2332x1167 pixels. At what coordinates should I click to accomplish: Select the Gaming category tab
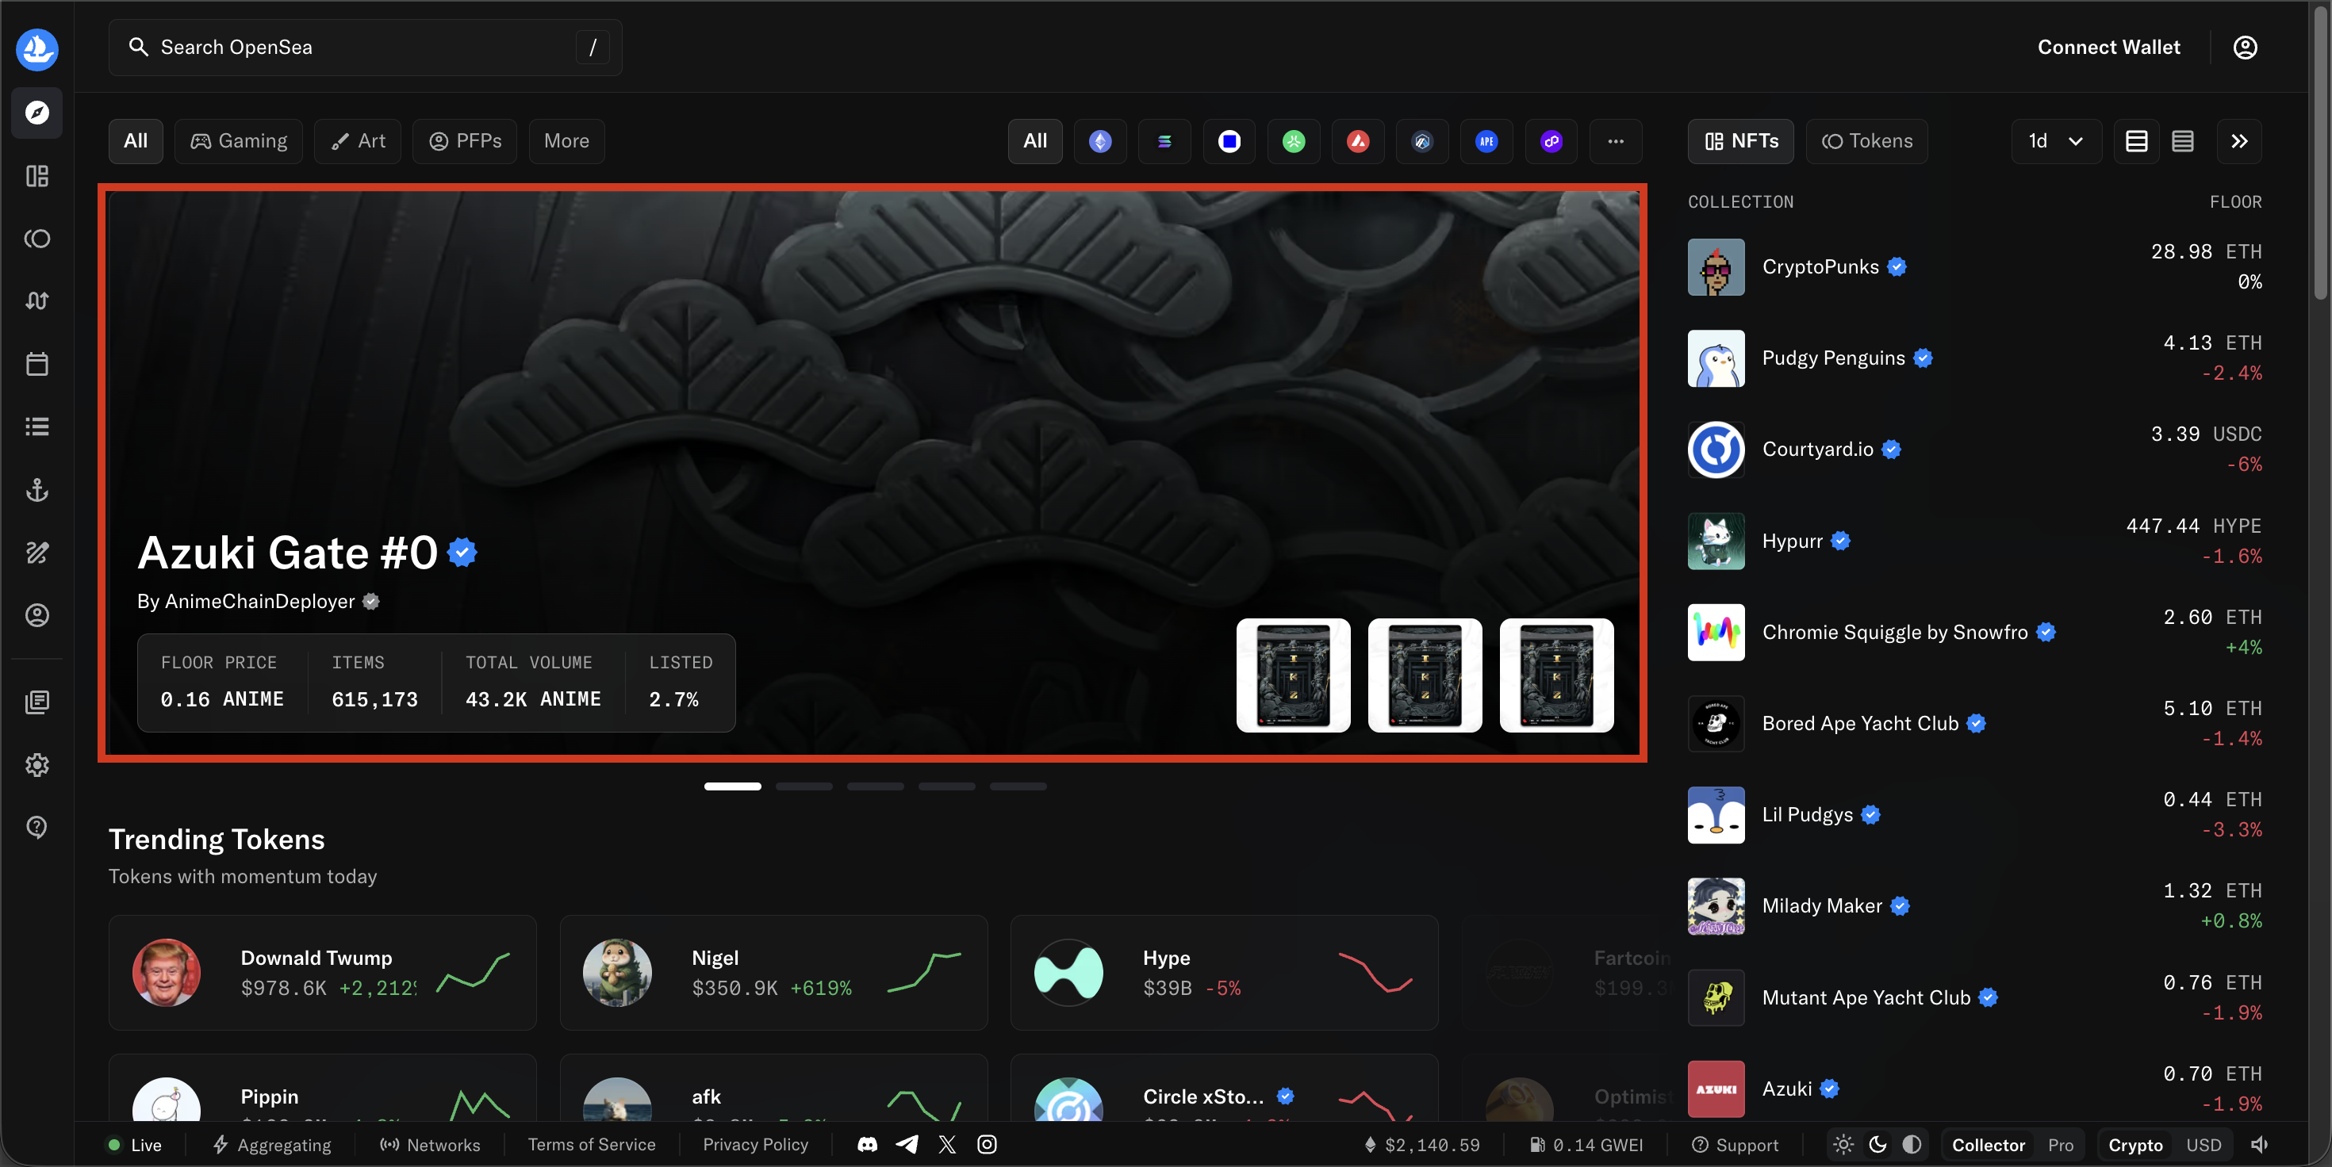[238, 141]
